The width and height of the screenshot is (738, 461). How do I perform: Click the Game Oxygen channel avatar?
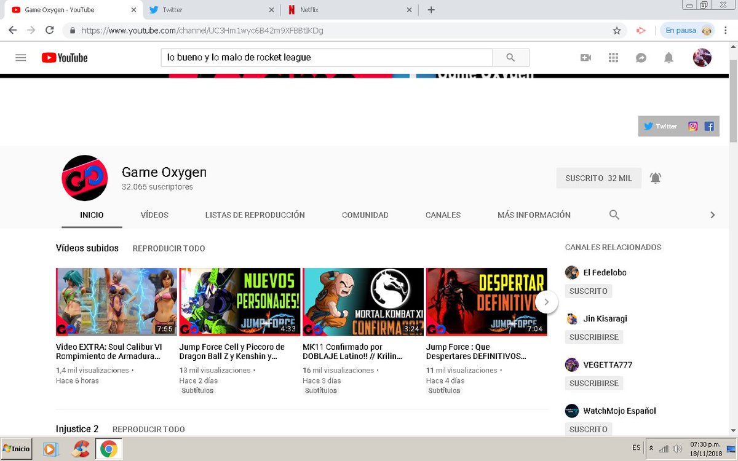click(x=85, y=178)
